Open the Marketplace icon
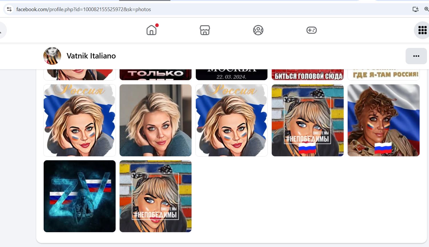The height and width of the screenshot is (247, 429). click(x=205, y=30)
